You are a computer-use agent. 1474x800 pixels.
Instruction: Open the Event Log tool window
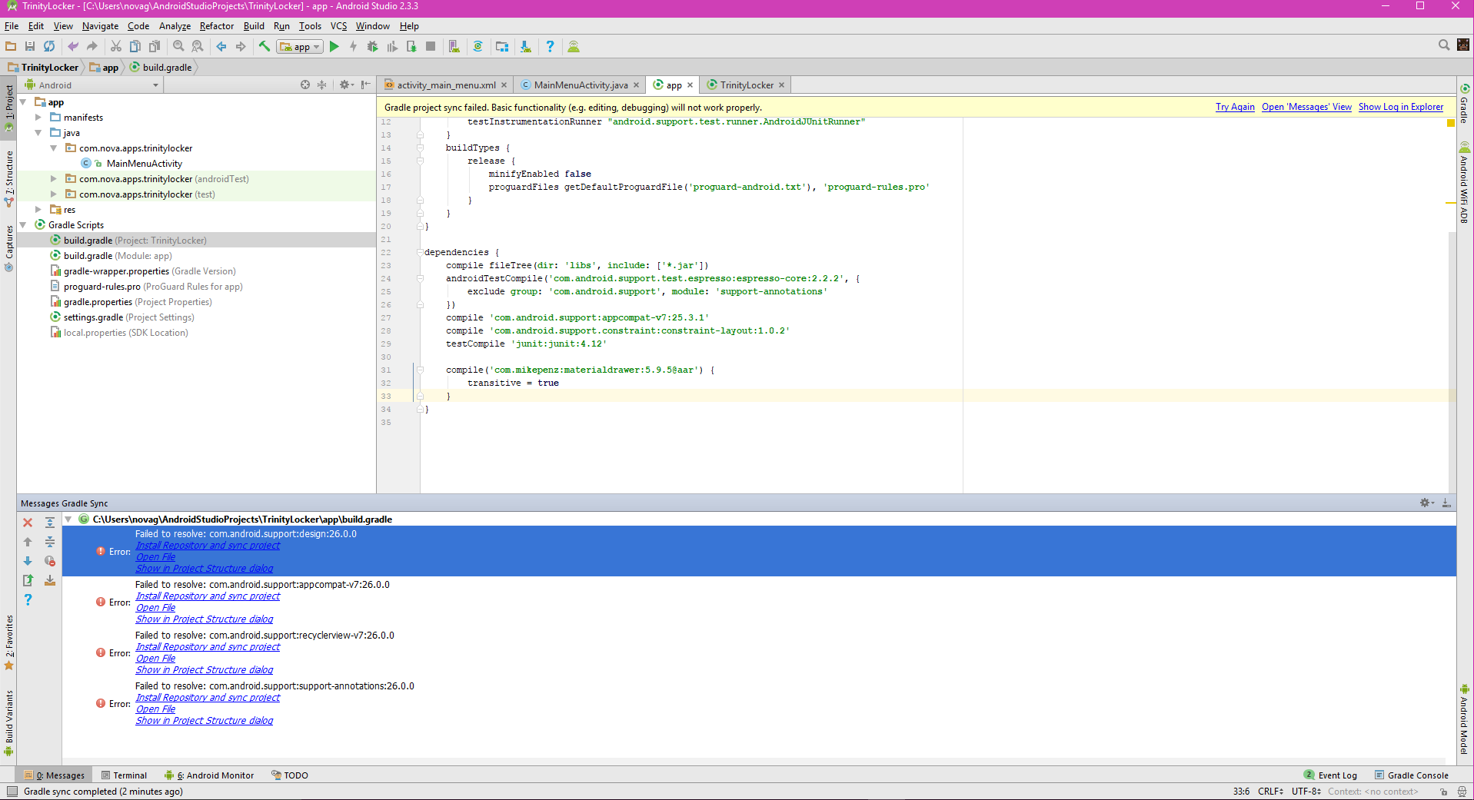pos(1331,775)
